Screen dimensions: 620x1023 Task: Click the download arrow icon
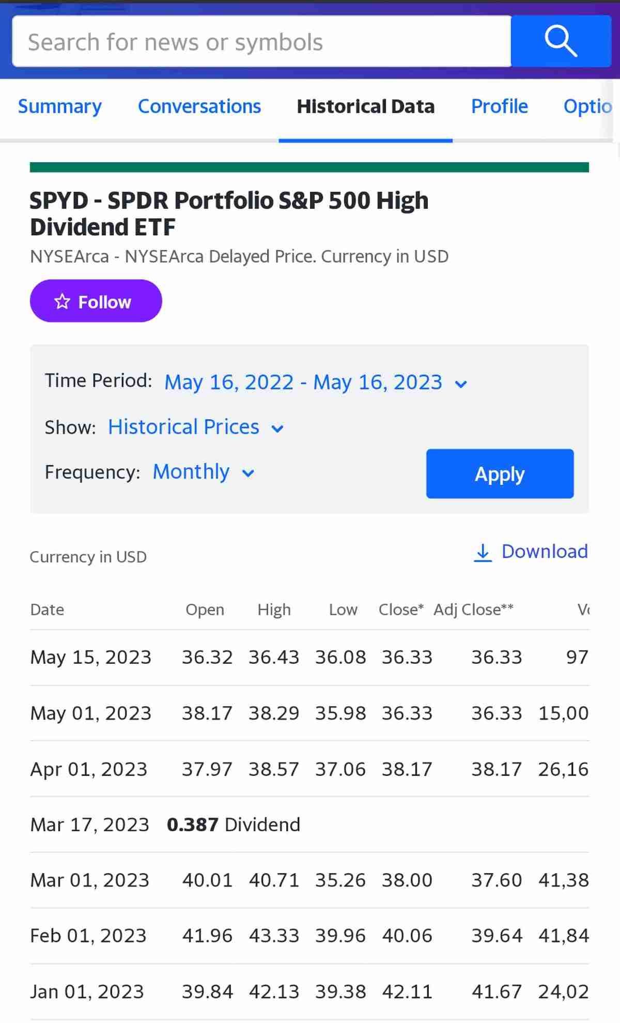point(483,553)
